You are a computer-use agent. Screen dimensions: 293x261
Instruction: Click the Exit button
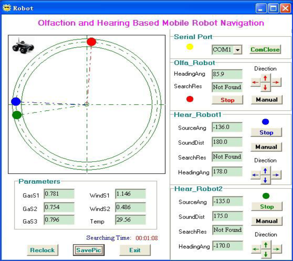[x=135, y=250]
